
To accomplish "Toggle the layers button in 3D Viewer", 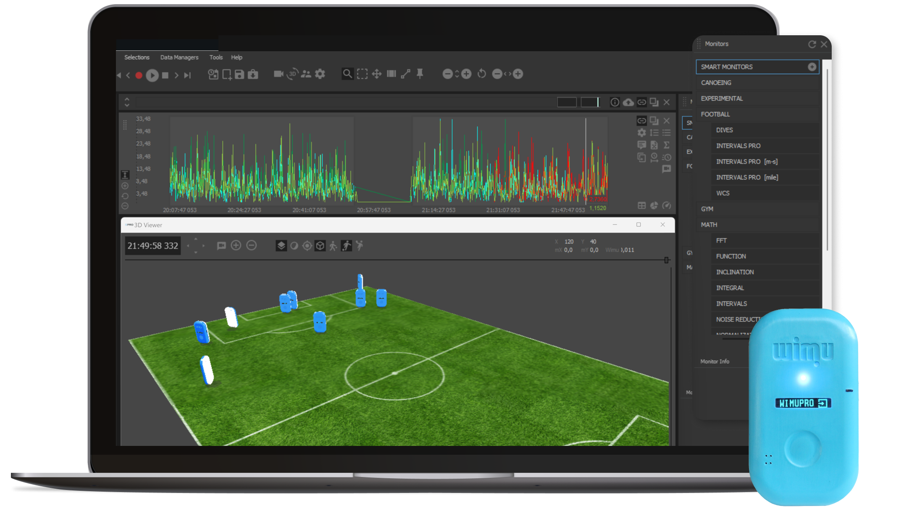I will click(x=281, y=246).
